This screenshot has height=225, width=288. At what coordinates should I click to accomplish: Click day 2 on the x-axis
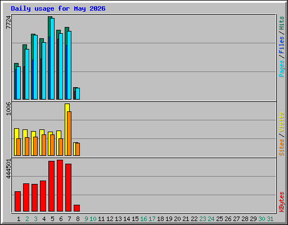click(27, 219)
